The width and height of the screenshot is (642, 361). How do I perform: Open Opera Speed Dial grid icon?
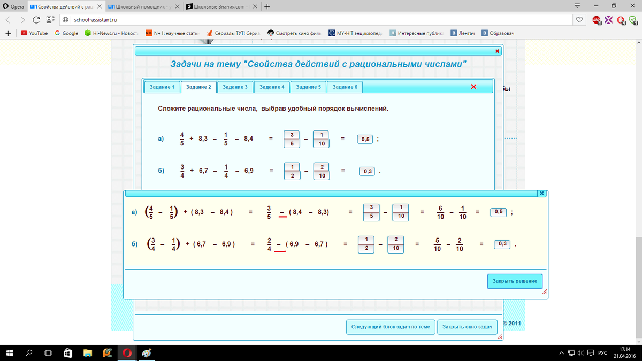(x=50, y=20)
